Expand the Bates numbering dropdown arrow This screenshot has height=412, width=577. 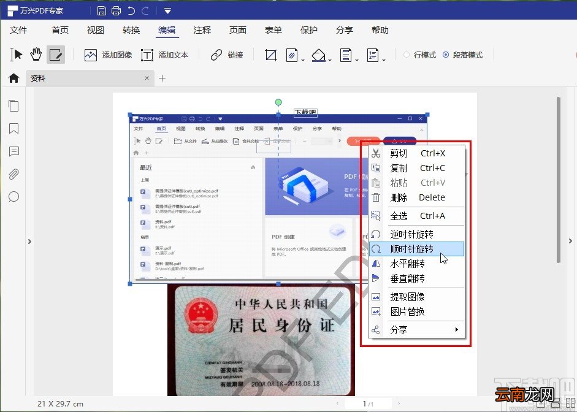(x=384, y=59)
